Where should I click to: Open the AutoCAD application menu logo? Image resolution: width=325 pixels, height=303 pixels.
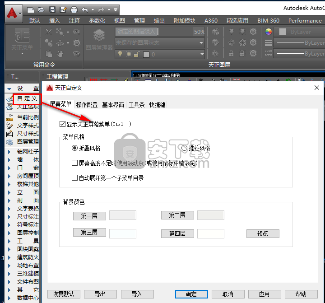[14, 13]
